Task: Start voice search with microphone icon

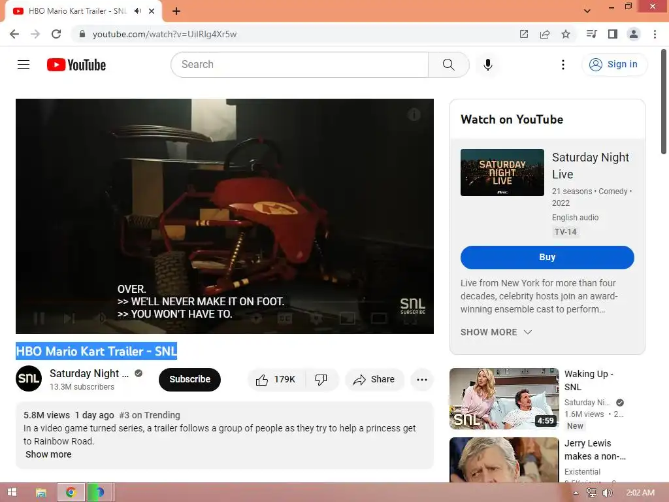Action: pos(487,65)
